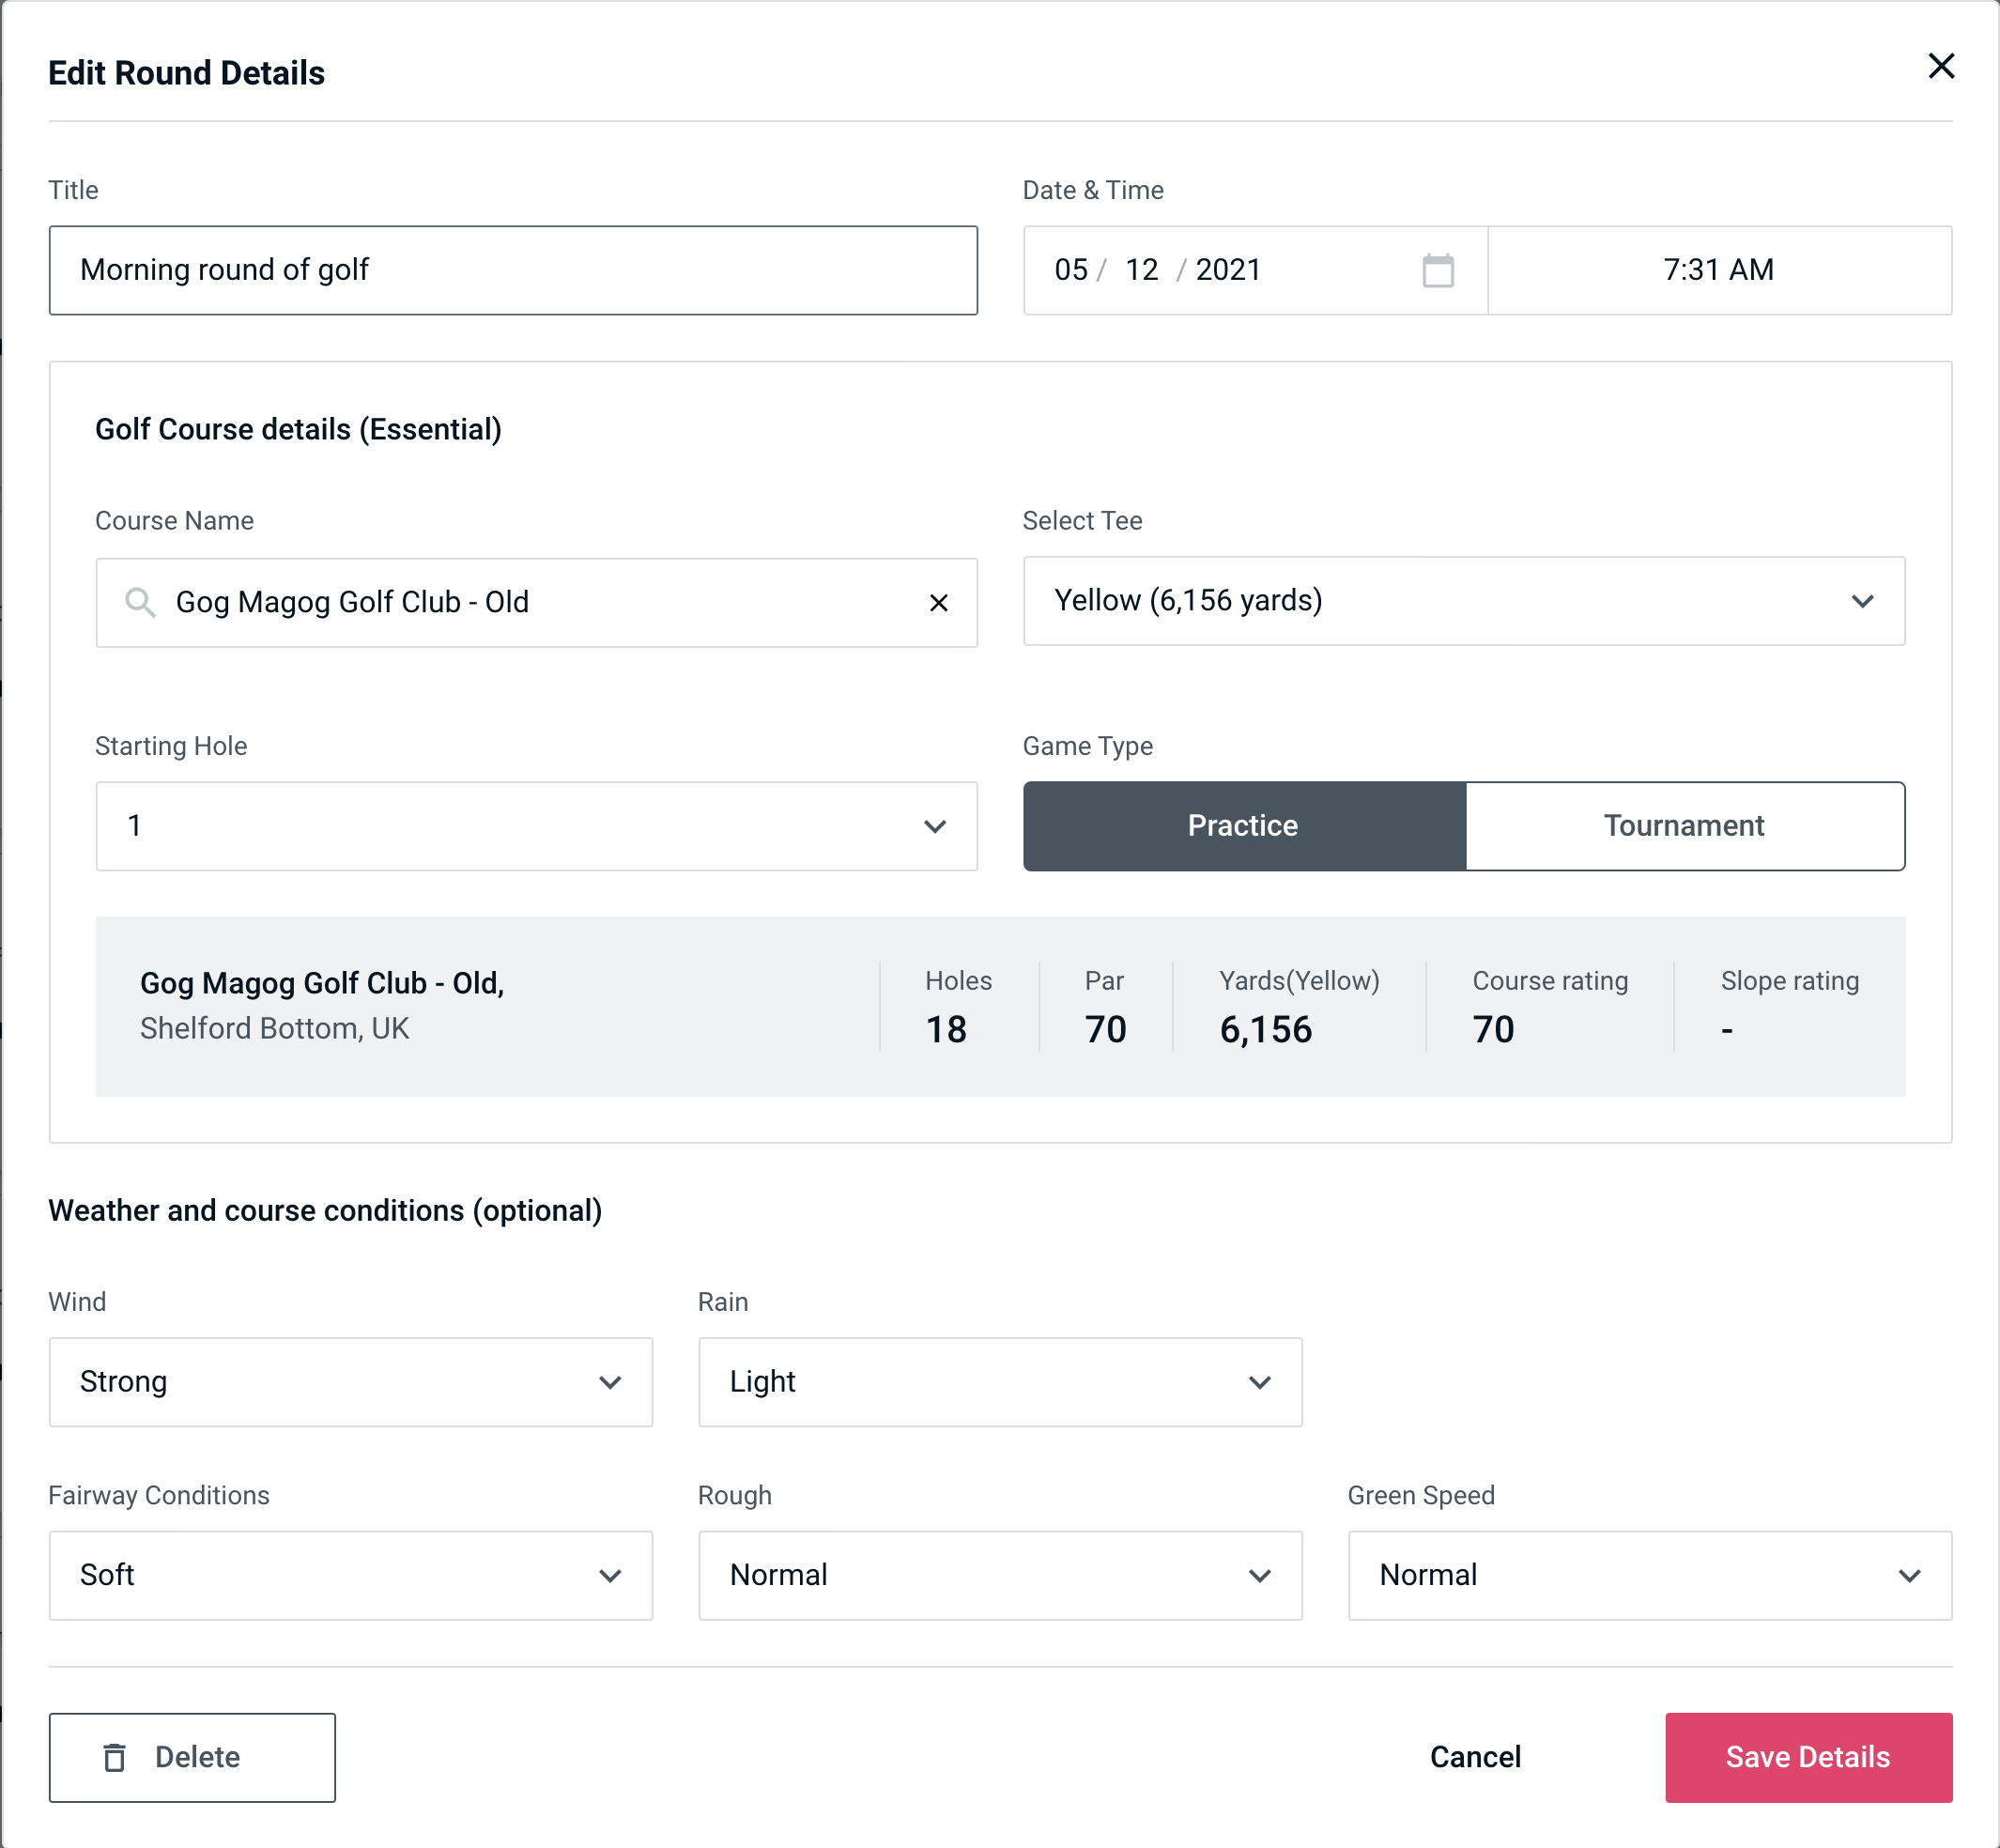
Task: Expand the Rough condition dropdown
Action: pos(1261,1575)
